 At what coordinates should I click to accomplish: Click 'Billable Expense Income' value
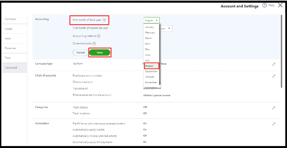click(157, 96)
